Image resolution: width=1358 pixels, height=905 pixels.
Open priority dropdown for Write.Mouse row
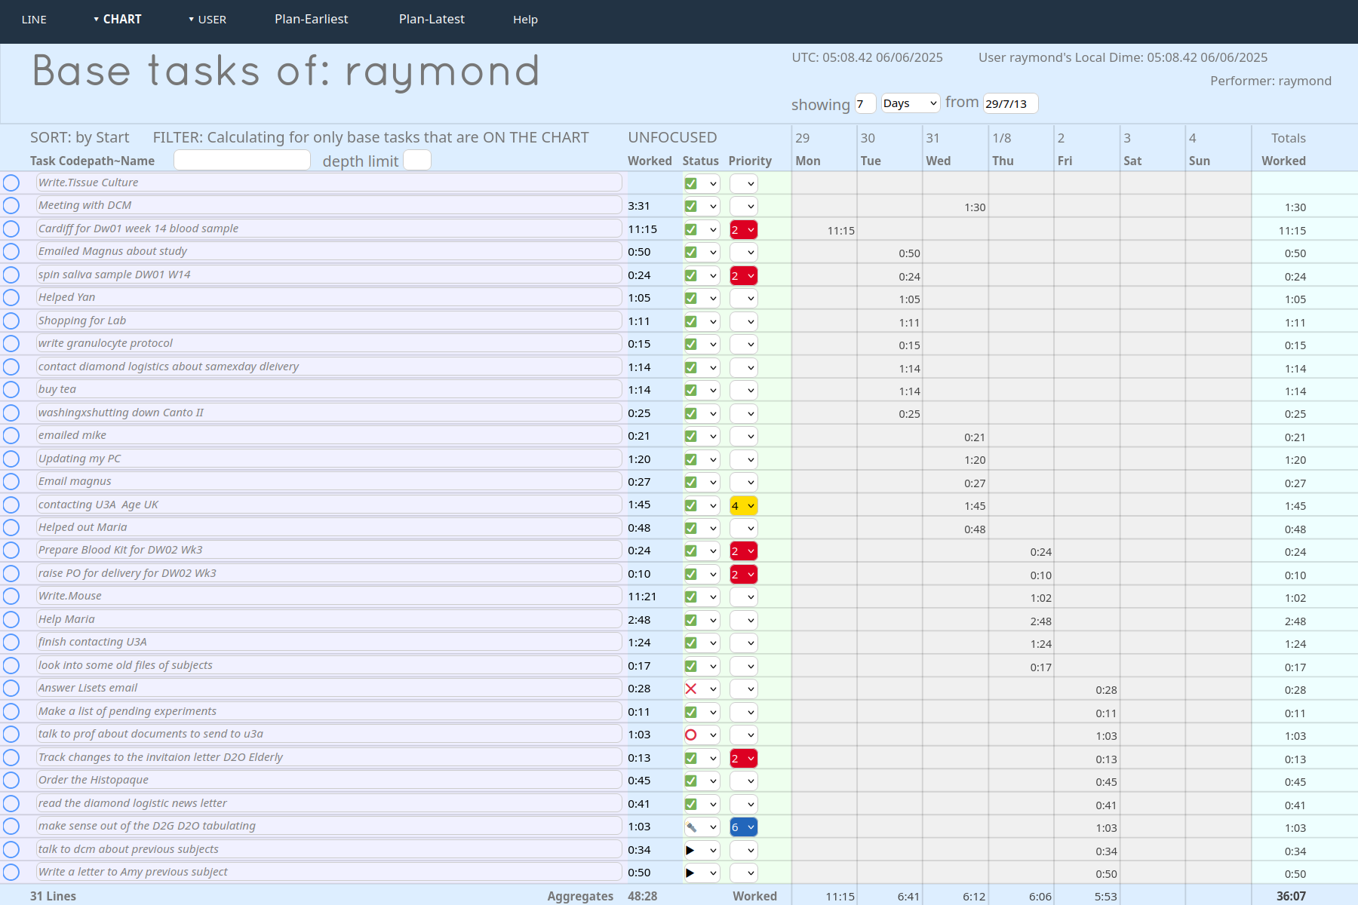click(743, 597)
